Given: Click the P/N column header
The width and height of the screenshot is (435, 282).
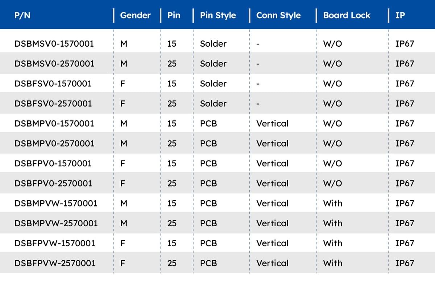Looking at the screenshot, I should (22, 15).
